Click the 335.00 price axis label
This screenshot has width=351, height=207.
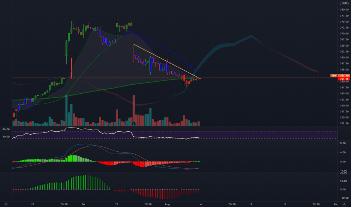(344, 117)
